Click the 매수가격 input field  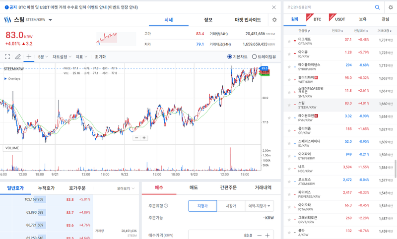[x=221, y=235]
